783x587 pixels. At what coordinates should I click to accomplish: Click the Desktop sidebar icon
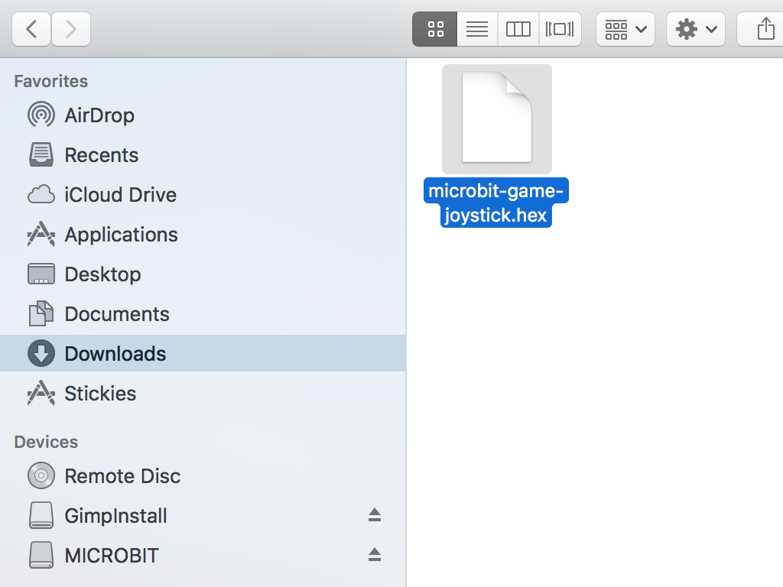click(41, 274)
